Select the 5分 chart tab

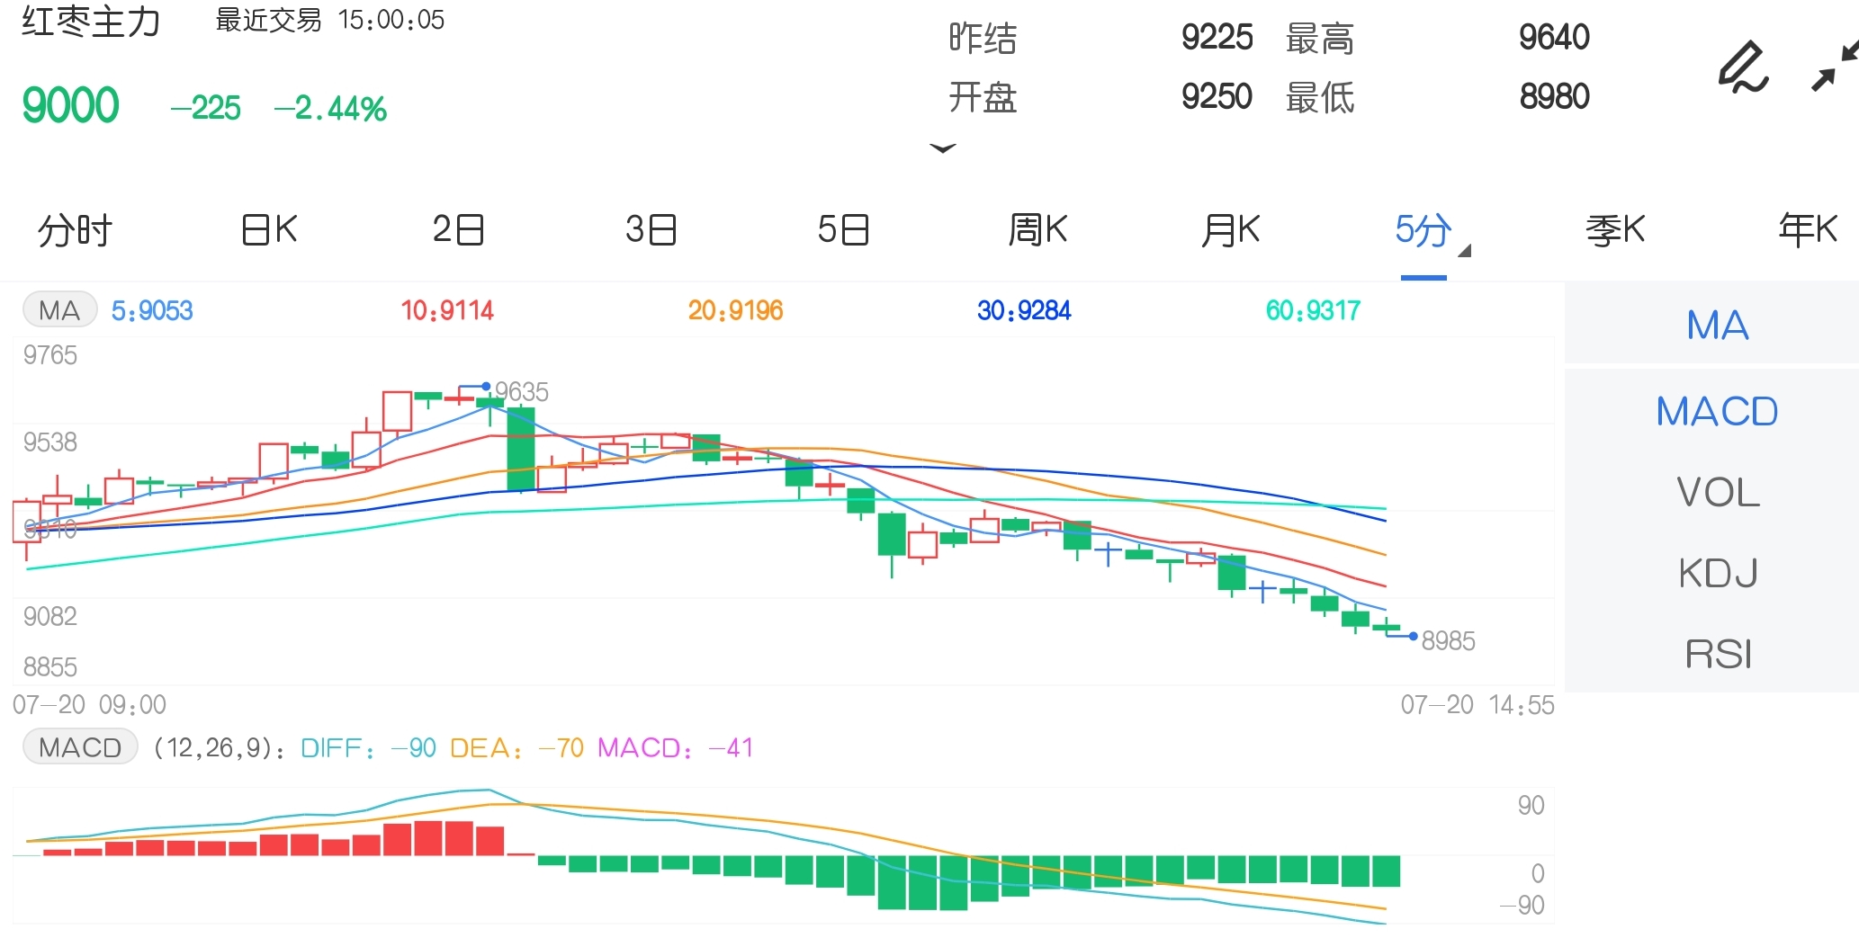pos(1423,230)
